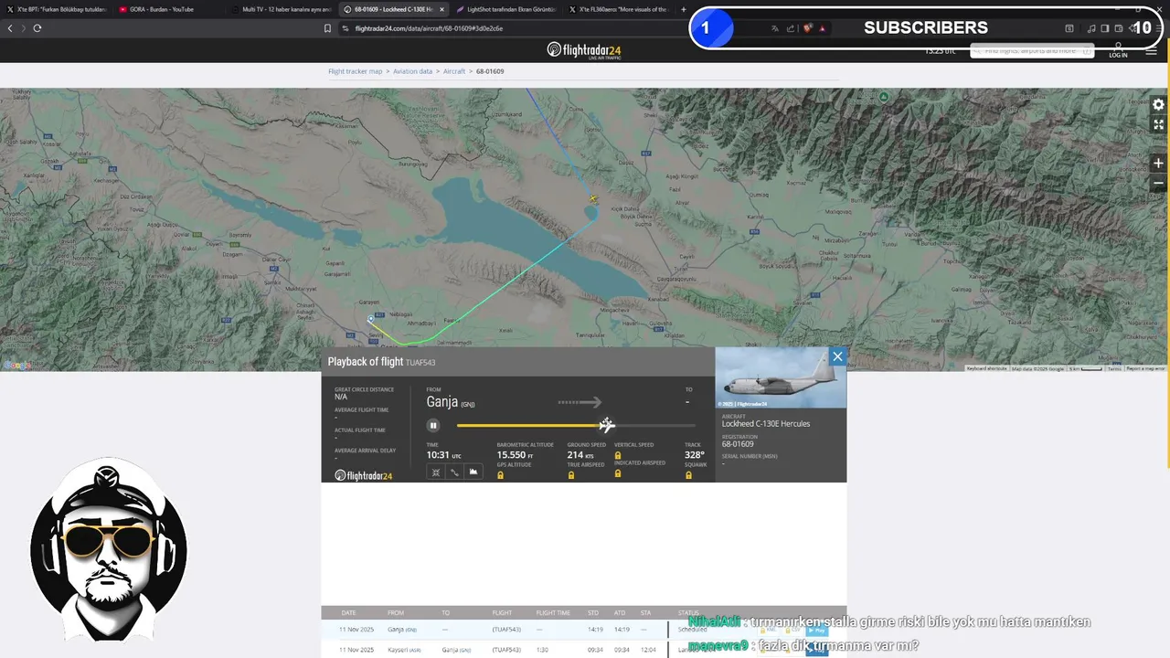Click the 68-01609 breadcrumb
This screenshot has height=658, width=1170.
click(490, 71)
